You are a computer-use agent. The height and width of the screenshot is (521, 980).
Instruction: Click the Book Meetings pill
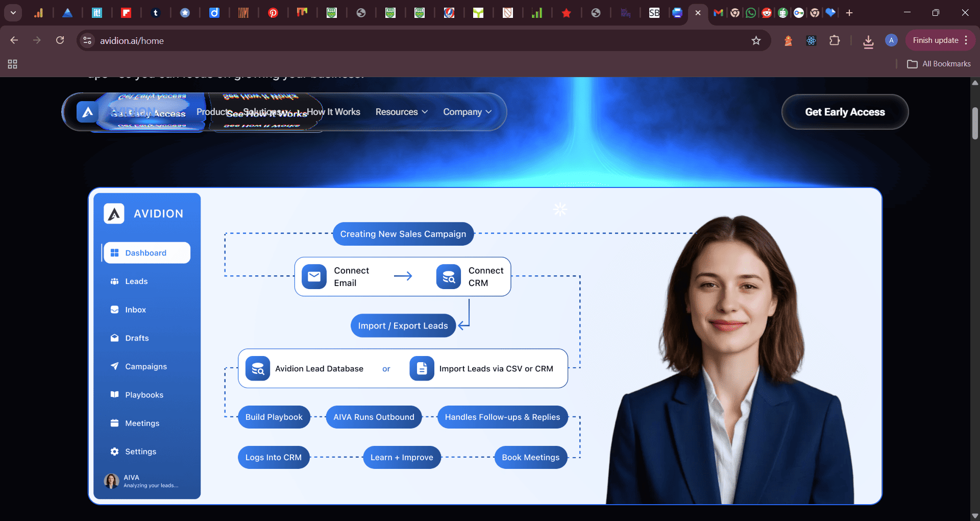530,457
